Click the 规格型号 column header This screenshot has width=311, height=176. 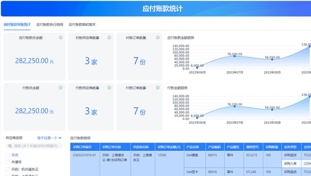(254, 147)
